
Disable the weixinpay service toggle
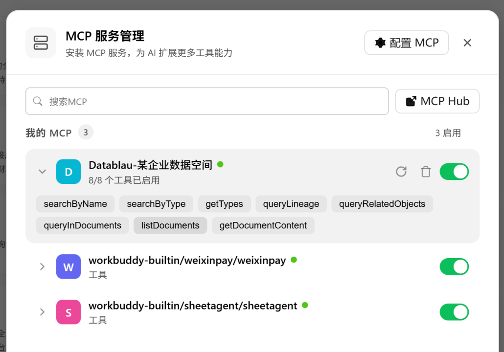pyautogui.click(x=454, y=266)
